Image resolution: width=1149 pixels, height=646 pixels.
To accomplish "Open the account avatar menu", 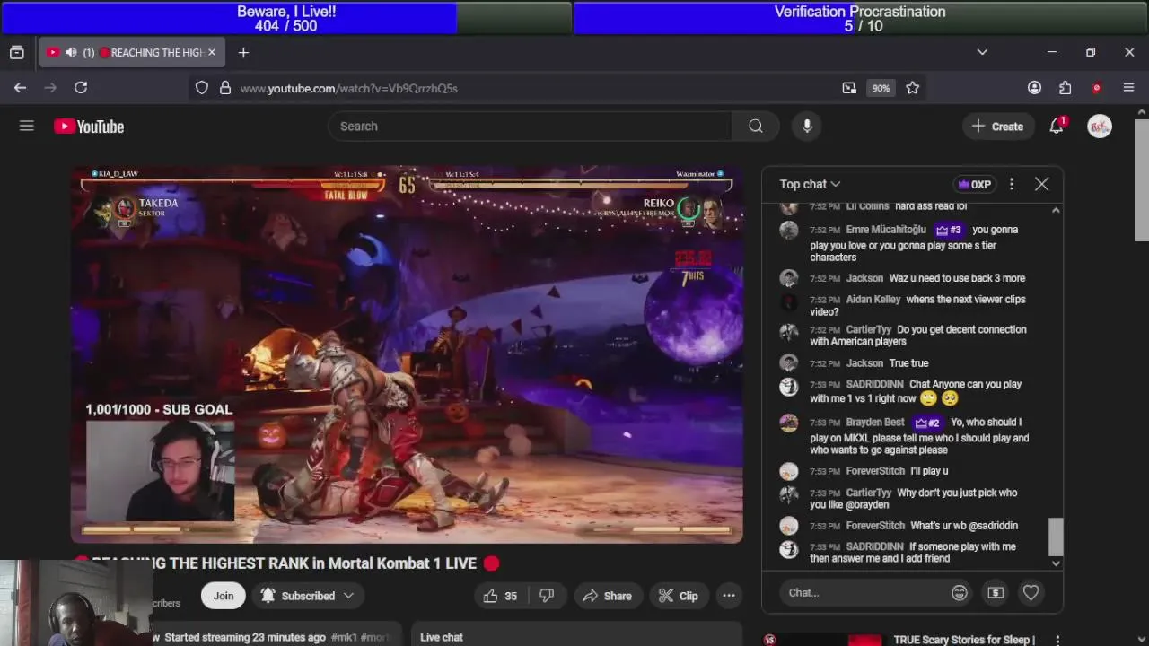I will coord(1100,127).
